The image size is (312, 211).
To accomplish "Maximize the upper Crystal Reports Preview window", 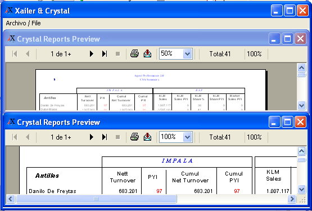I will 287,39.
